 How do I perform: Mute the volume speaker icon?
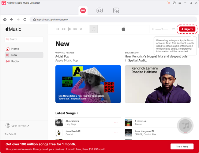pos(153,29)
